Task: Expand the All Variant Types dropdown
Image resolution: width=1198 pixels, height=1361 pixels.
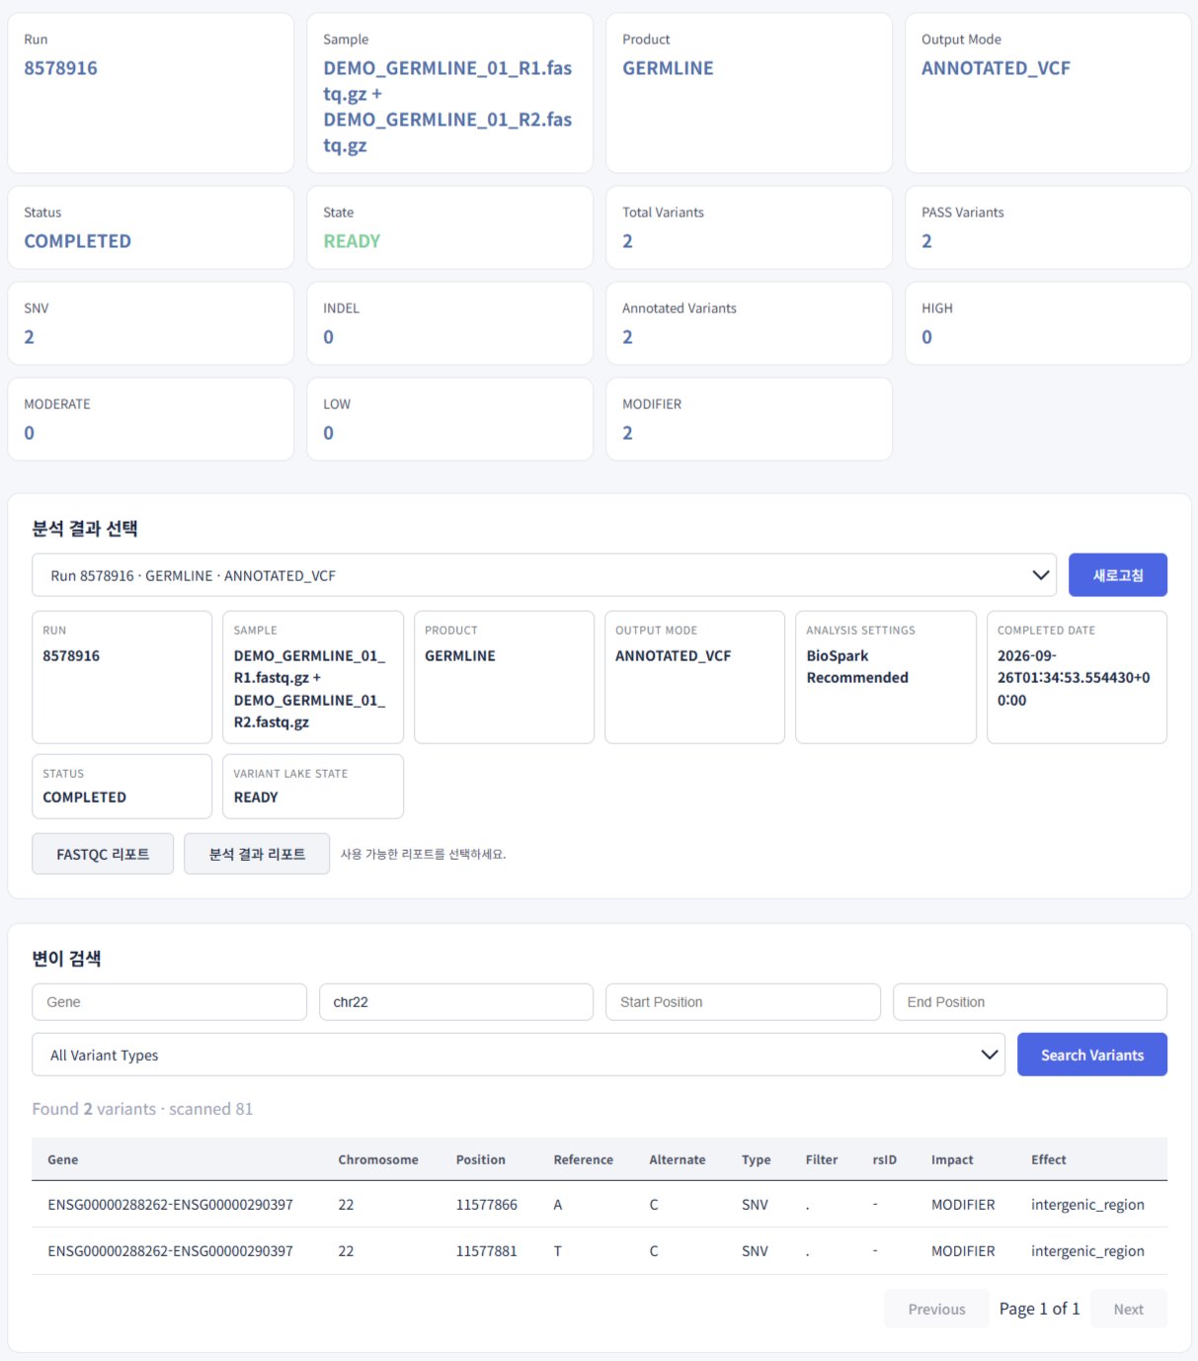Action: click(x=518, y=1055)
